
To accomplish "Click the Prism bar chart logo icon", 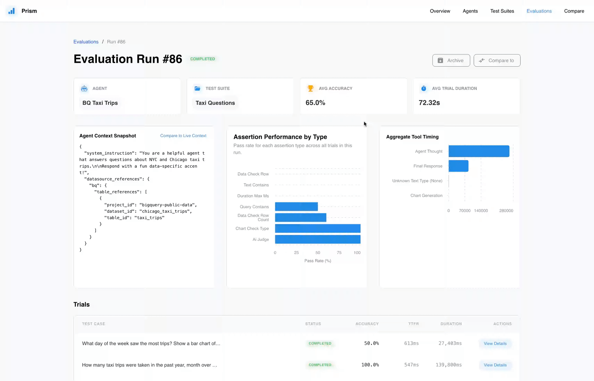I will pyautogui.click(x=11, y=11).
